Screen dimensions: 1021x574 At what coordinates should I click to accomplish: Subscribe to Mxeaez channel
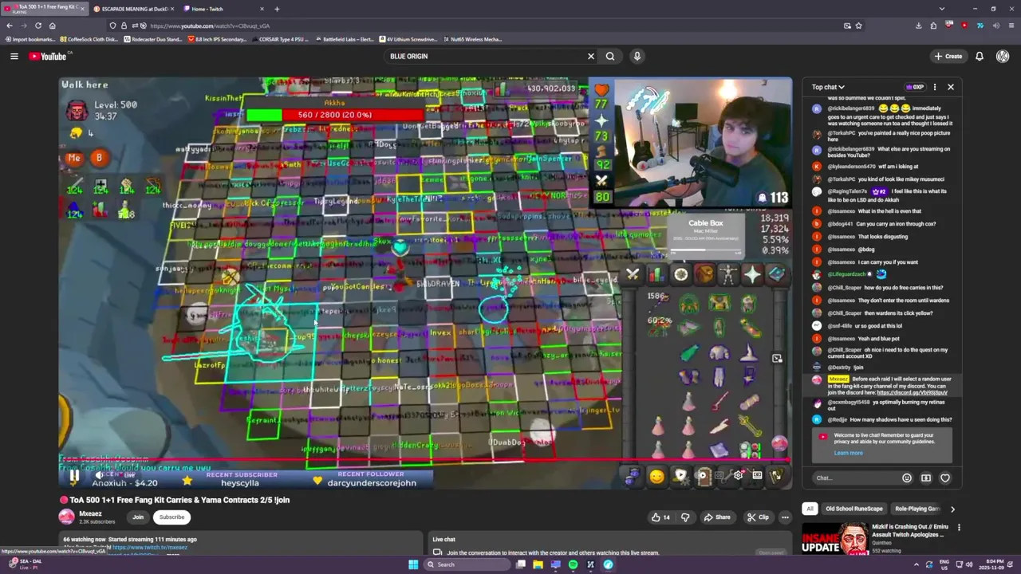(x=171, y=517)
